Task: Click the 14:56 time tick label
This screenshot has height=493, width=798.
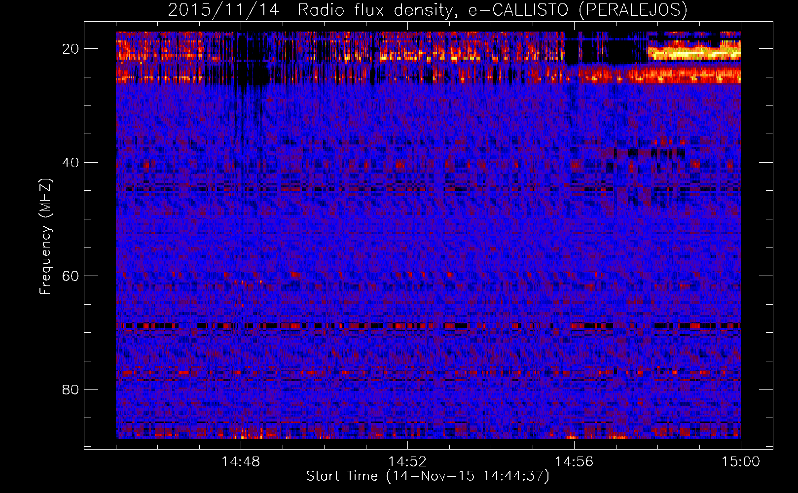Action: click(574, 462)
